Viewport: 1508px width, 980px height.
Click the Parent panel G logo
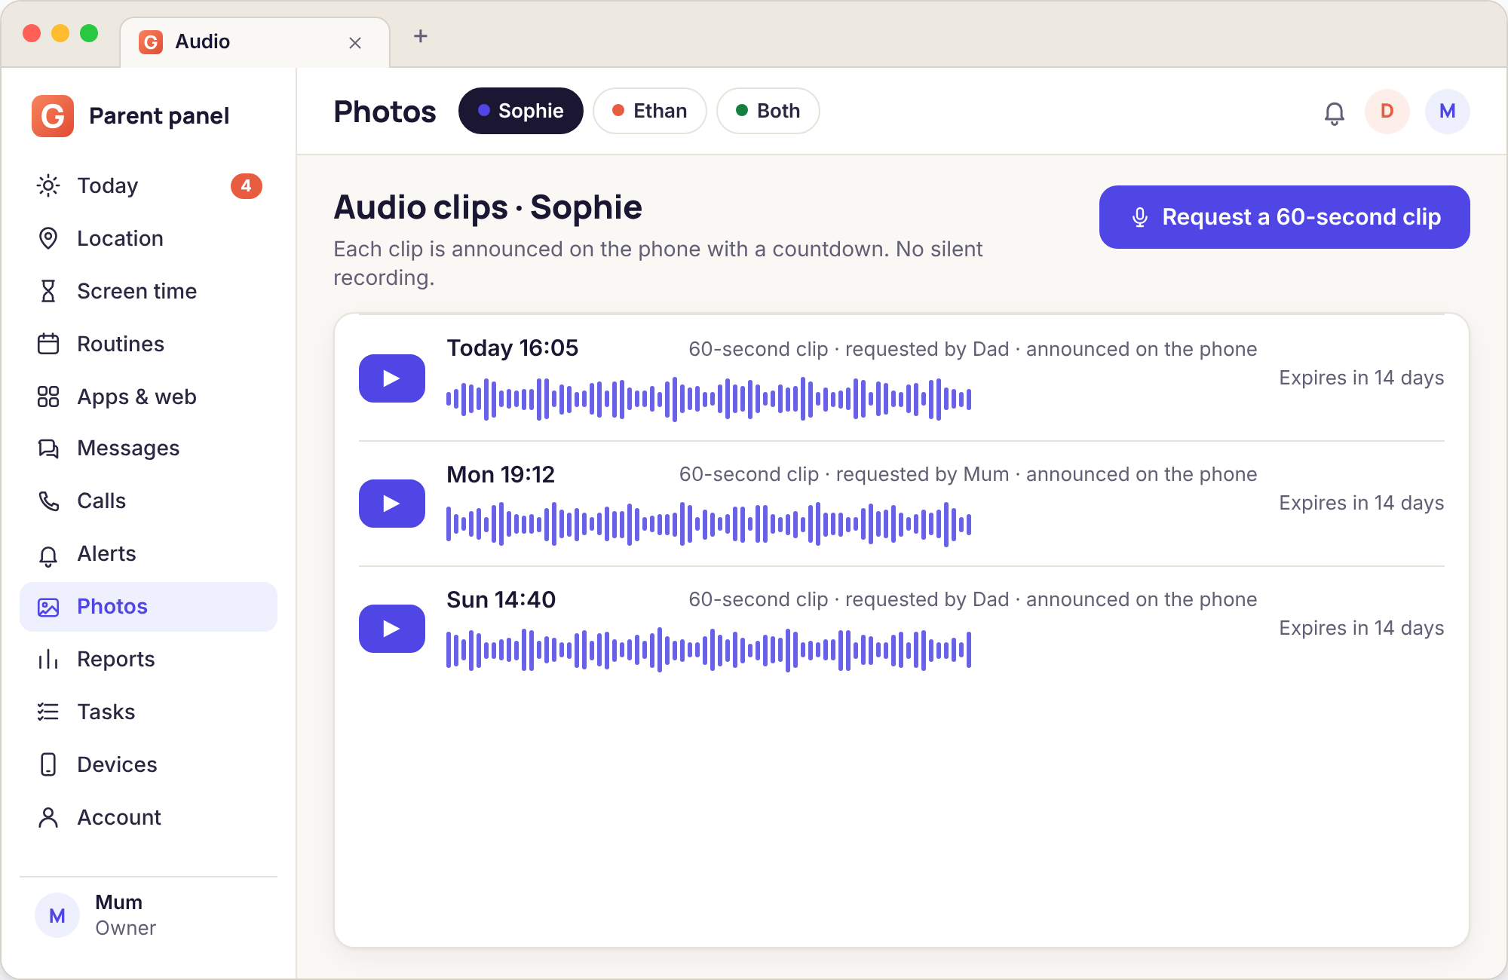pyautogui.click(x=53, y=115)
